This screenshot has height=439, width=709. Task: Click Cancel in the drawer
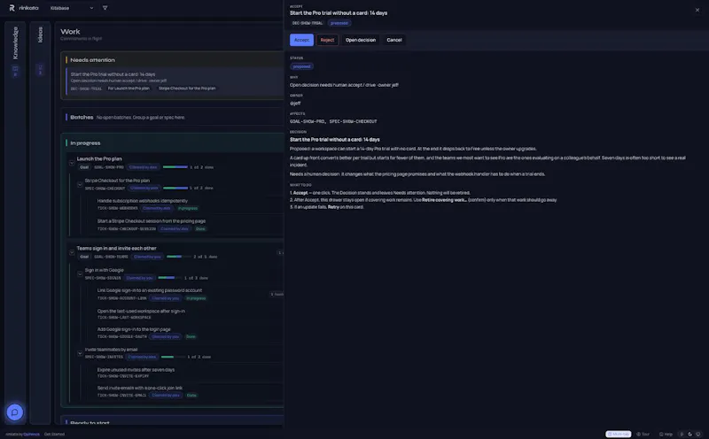coord(393,40)
